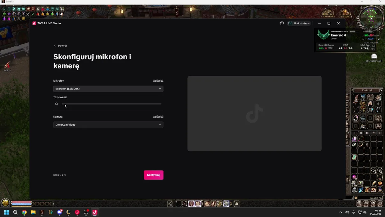Select channel CH1 beside the minimap
Screen dimensions: 385x217
(x=358, y=18)
